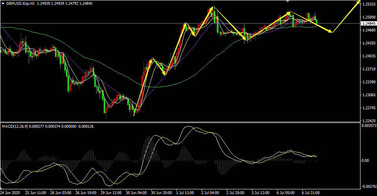Click the 6 Jul 05:00 time label

(286, 192)
